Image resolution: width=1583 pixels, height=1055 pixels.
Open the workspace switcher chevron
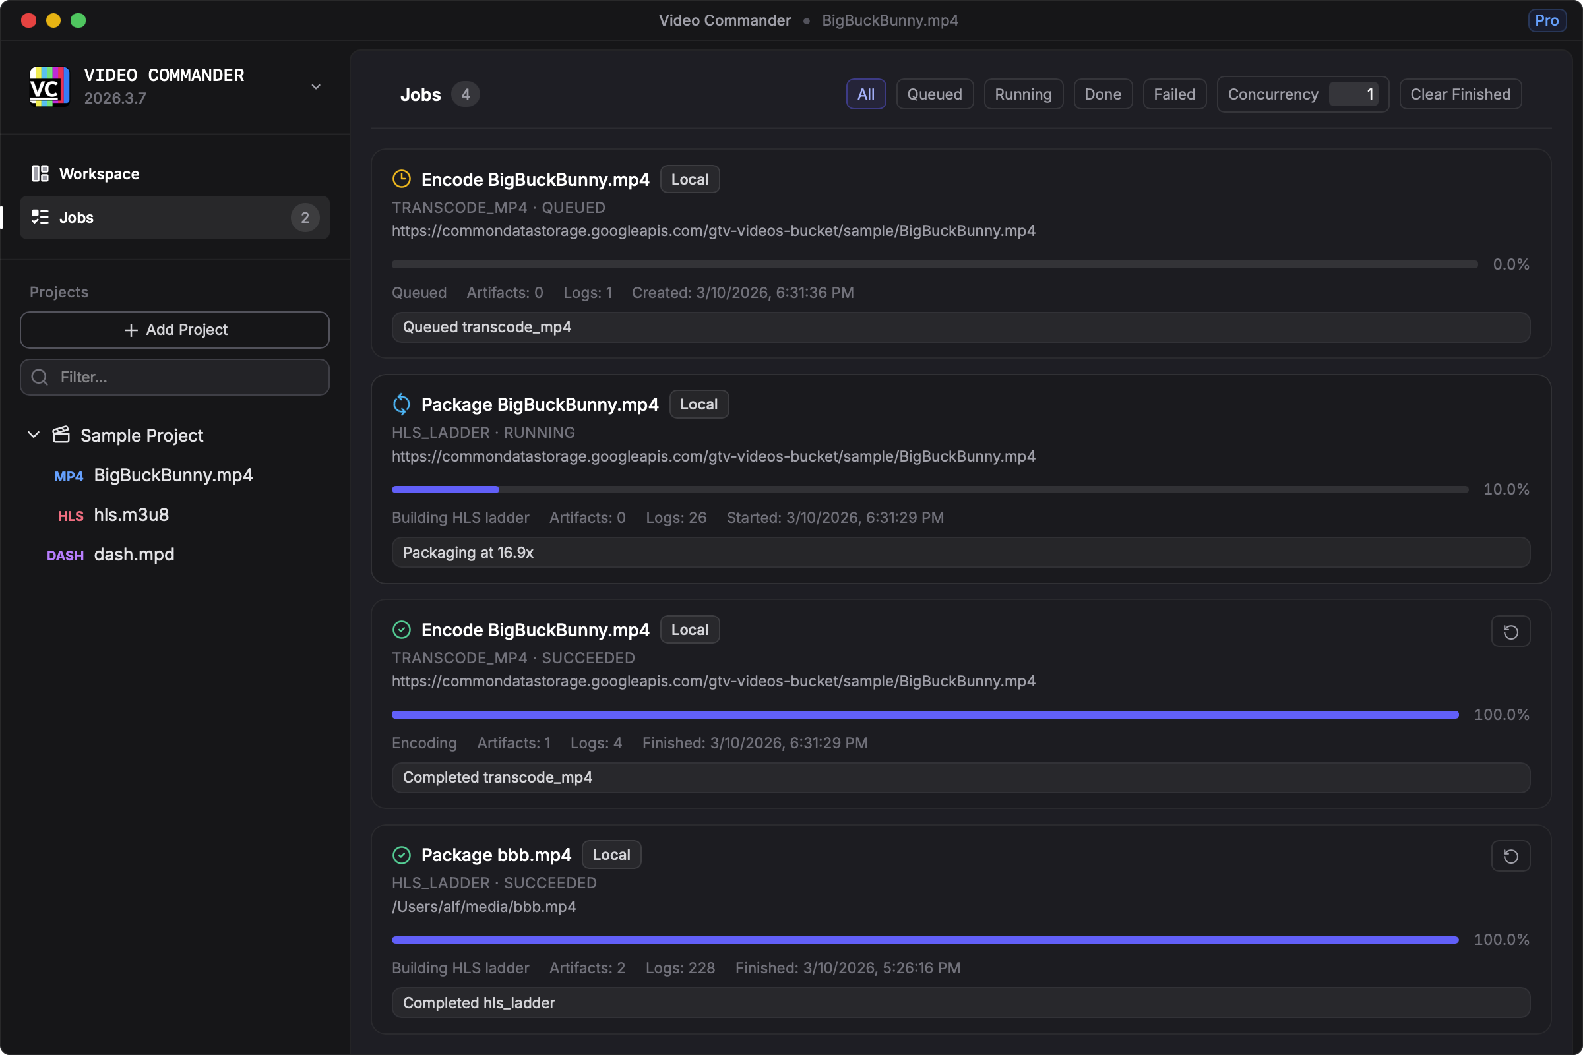(x=316, y=87)
